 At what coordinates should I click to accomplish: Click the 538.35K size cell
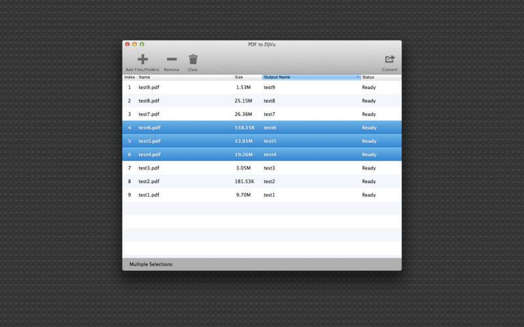[x=244, y=128]
